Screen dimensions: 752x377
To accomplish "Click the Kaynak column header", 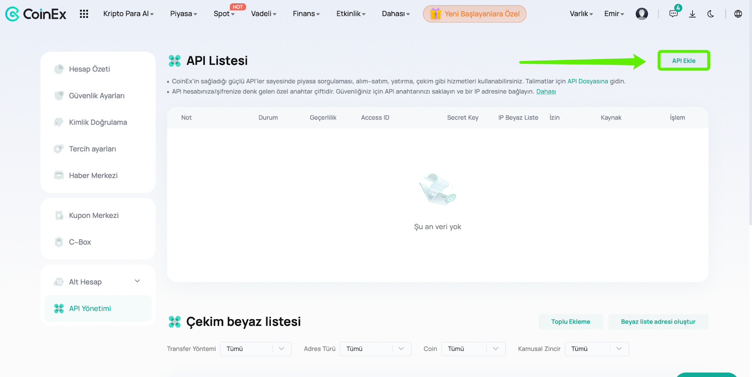I will (611, 118).
